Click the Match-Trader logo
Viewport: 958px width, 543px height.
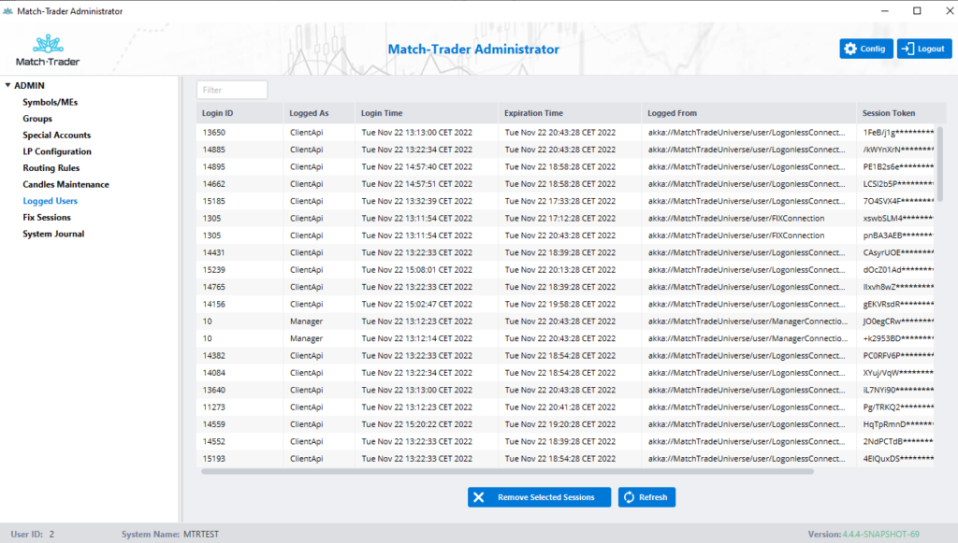tap(48, 50)
